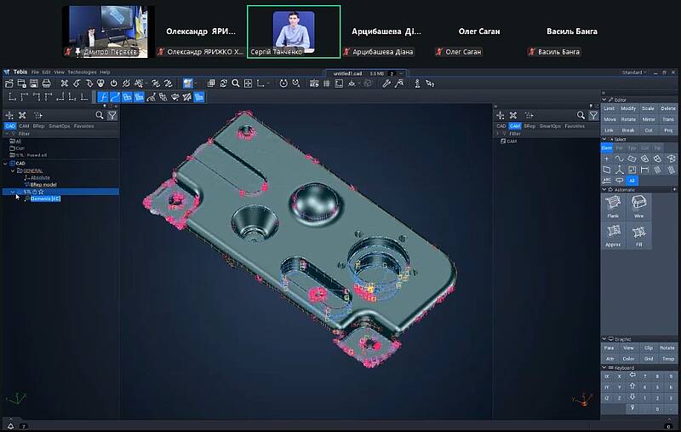Click the Mirror button in Editor

(x=649, y=119)
